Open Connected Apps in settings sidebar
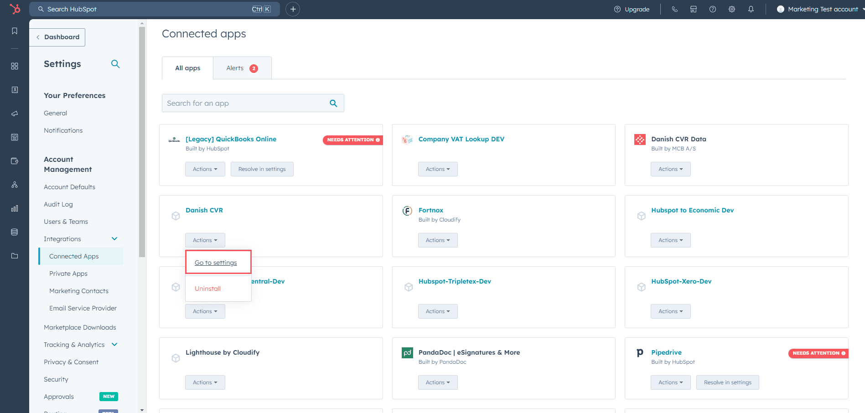The image size is (865, 413). pyautogui.click(x=81, y=256)
